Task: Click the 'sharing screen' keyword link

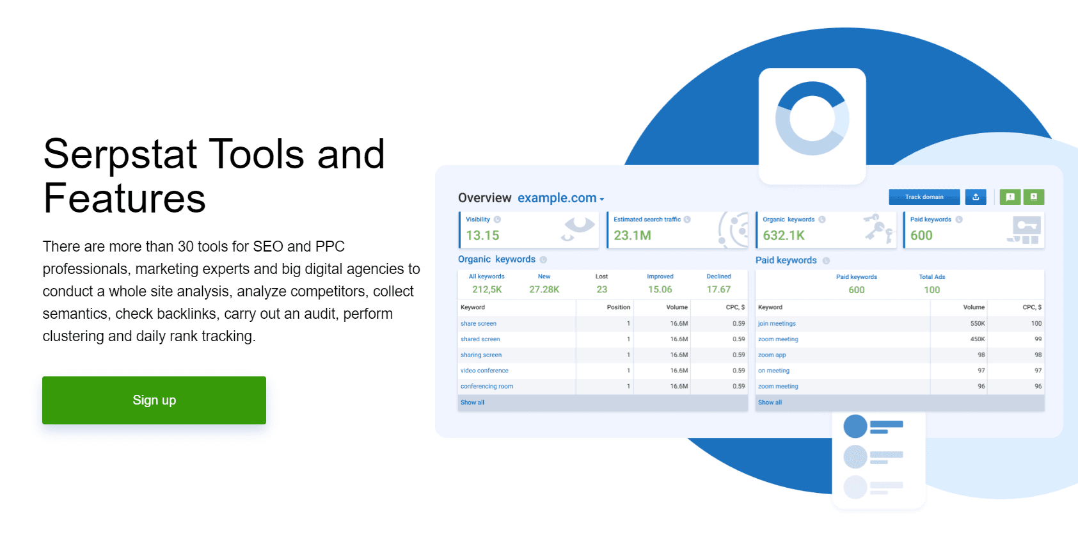Action: [481, 355]
